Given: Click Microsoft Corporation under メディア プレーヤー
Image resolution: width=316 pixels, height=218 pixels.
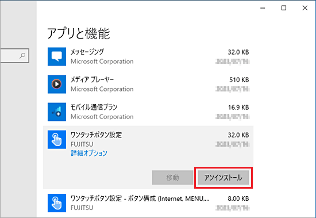Looking at the screenshot, I should pyautogui.click(x=102, y=89).
